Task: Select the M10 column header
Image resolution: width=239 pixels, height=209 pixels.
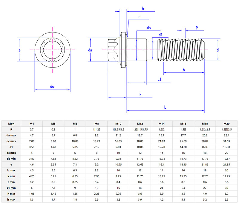Action: 118,123
